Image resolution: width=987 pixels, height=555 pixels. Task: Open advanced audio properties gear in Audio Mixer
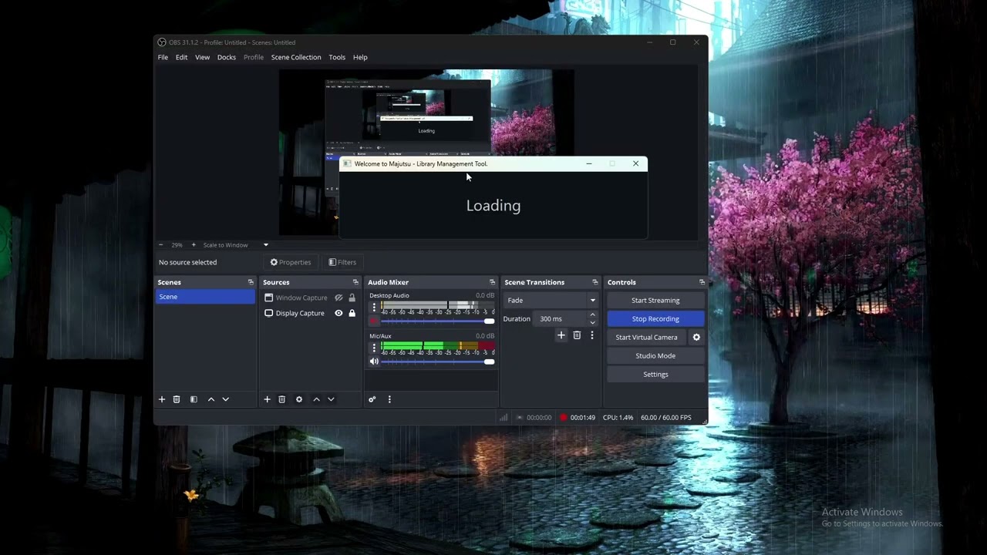(372, 399)
